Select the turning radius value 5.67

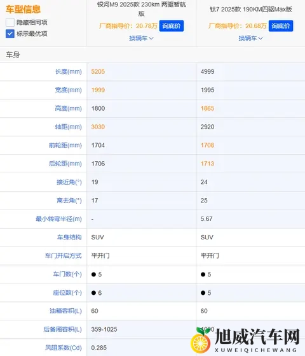(207, 219)
